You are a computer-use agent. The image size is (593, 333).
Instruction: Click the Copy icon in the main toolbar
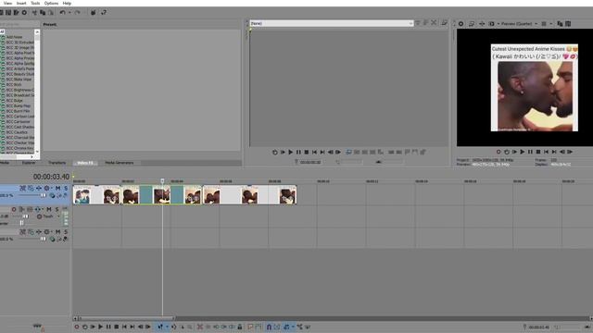43,12
